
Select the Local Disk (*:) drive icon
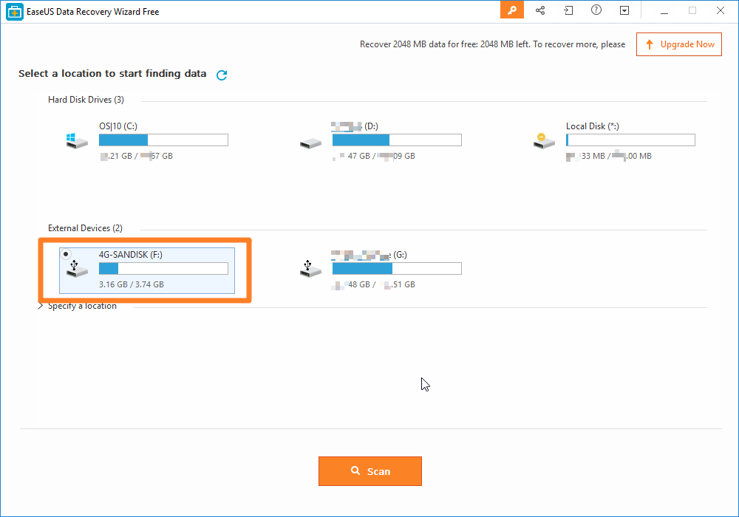(x=544, y=141)
